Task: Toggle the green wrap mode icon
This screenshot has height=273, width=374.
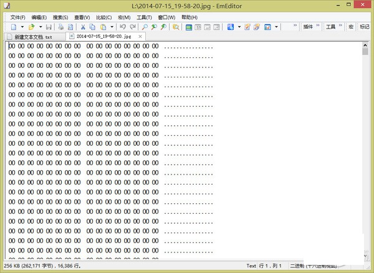Action: [x=189, y=27]
